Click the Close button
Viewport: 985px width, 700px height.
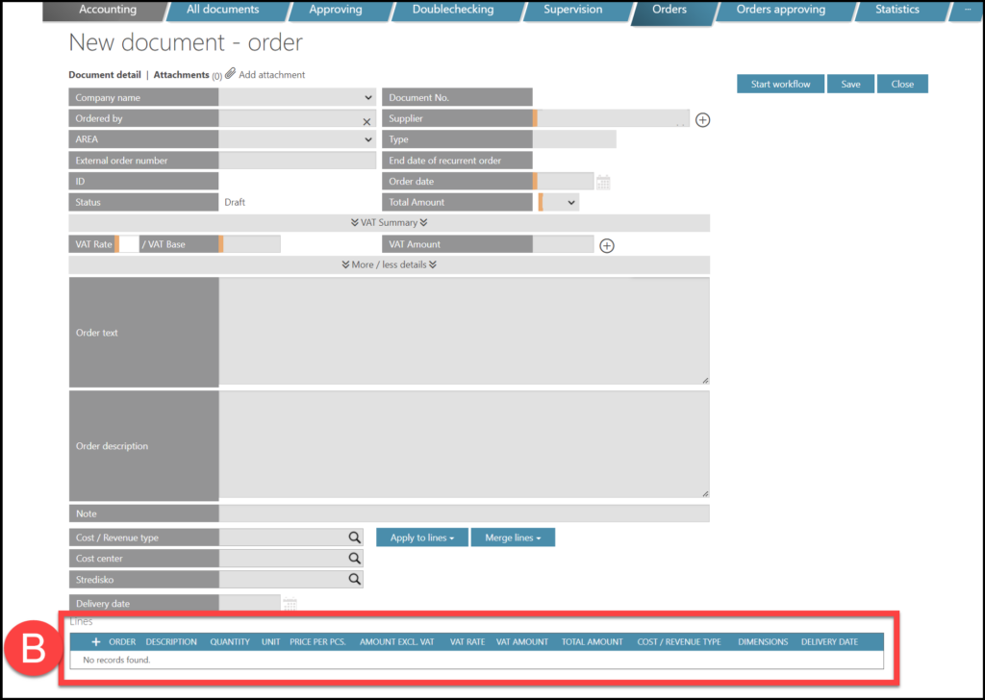tap(902, 84)
